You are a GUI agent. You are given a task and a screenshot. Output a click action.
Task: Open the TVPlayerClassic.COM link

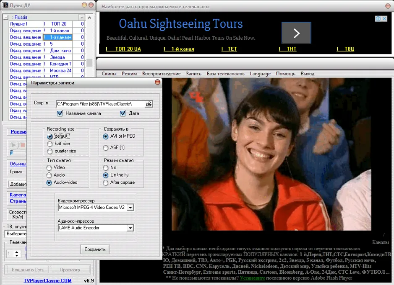click(x=47, y=281)
